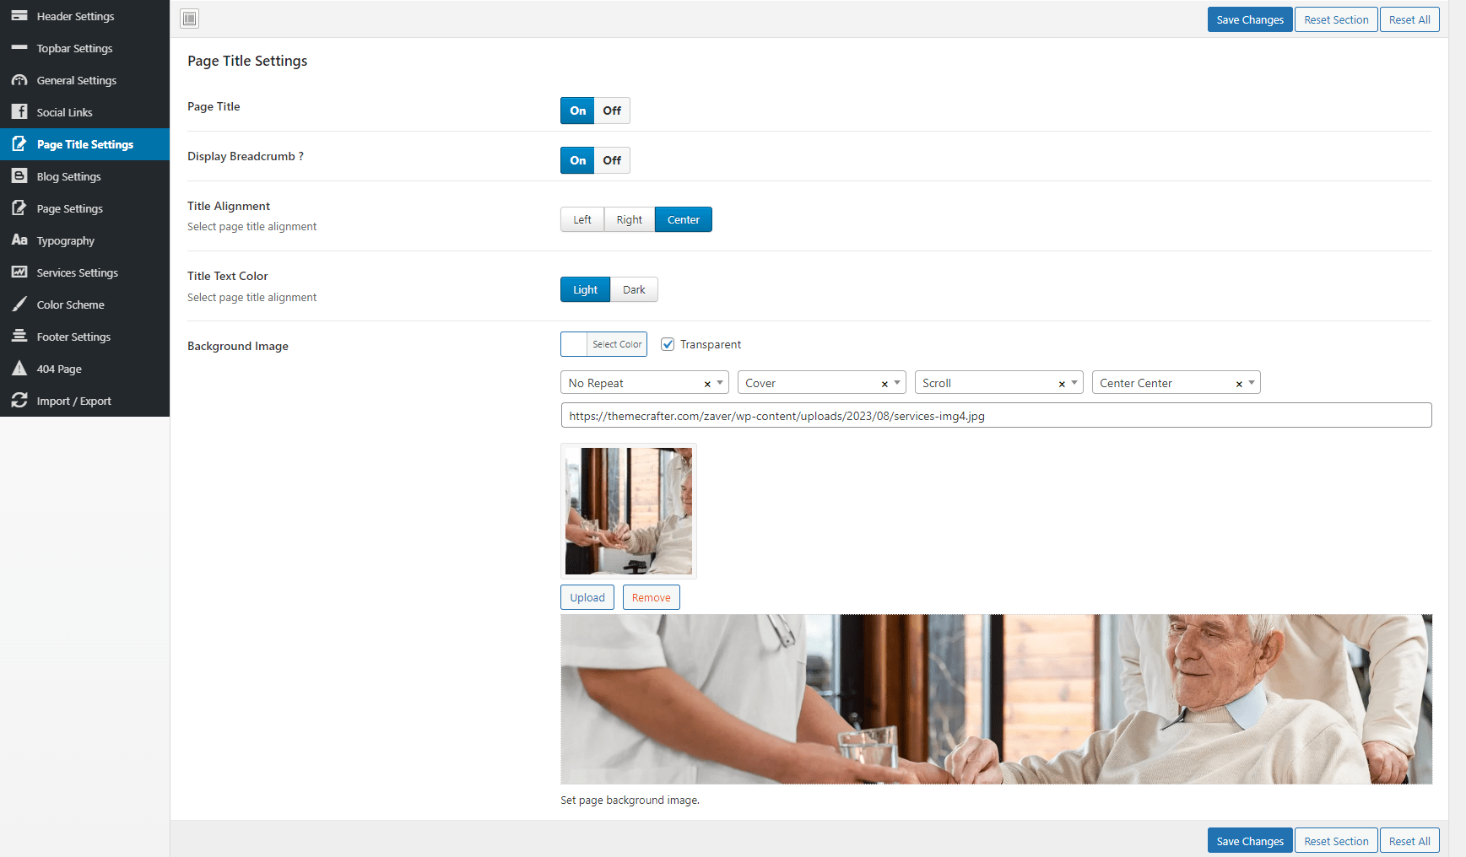Click the top Save Changes button
Image resolution: width=1466 pixels, height=857 pixels.
pos(1249,19)
